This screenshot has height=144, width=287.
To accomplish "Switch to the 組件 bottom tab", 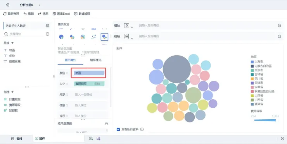I will (40, 139).
